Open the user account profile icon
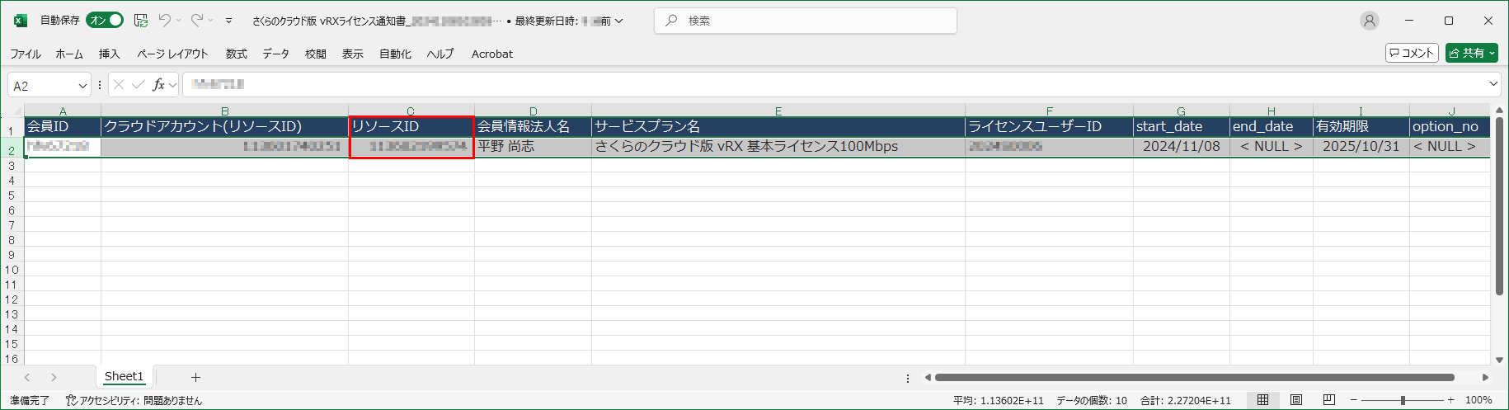 (1370, 21)
